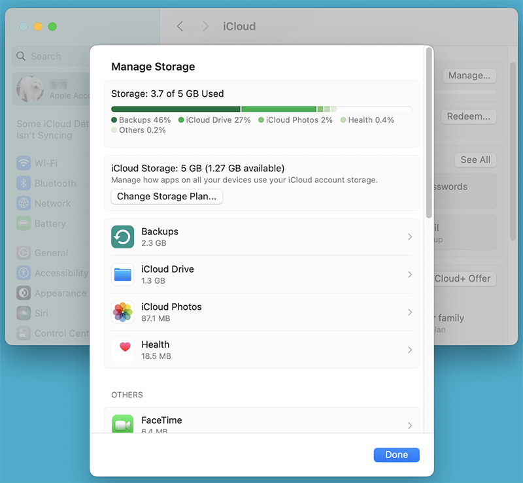523x483 pixels.
Task: Click the Manage button
Action: tap(469, 75)
